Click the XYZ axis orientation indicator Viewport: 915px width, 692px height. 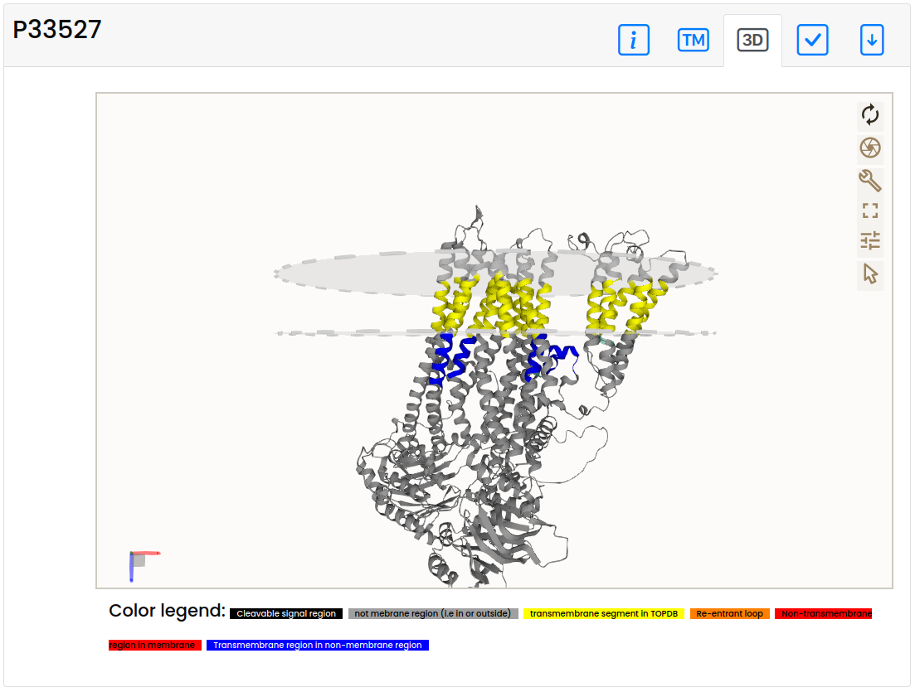point(141,564)
